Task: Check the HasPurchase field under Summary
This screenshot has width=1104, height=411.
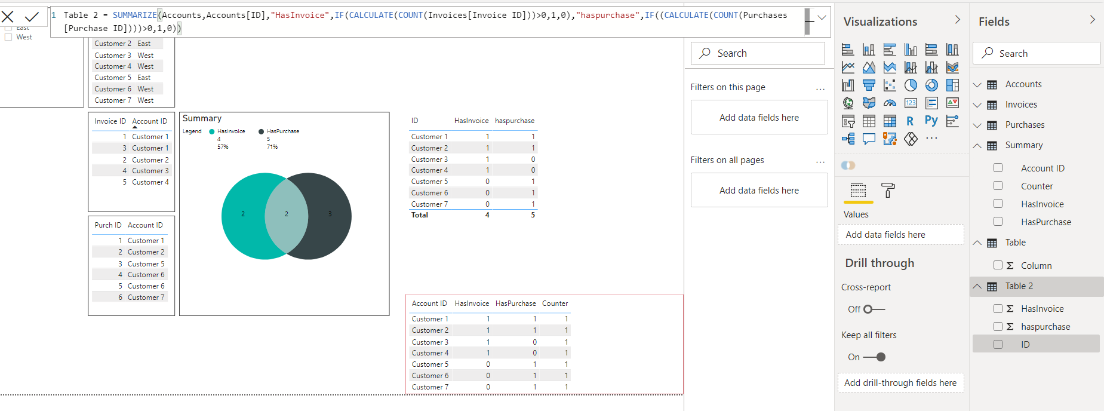Action: pos(998,222)
